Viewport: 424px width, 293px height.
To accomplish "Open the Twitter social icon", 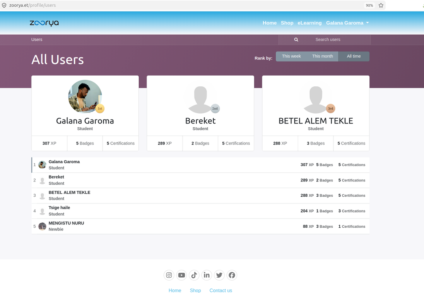I will click(x=219, y=275).
